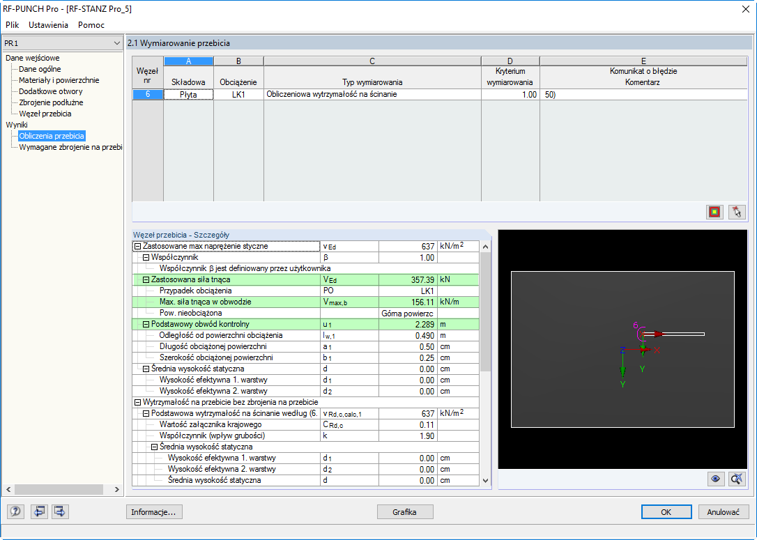The width and height of the screenshot is (757, 540).
Task: Click the navigator horizontal scrollbar thumb
Action: [59, 489]
